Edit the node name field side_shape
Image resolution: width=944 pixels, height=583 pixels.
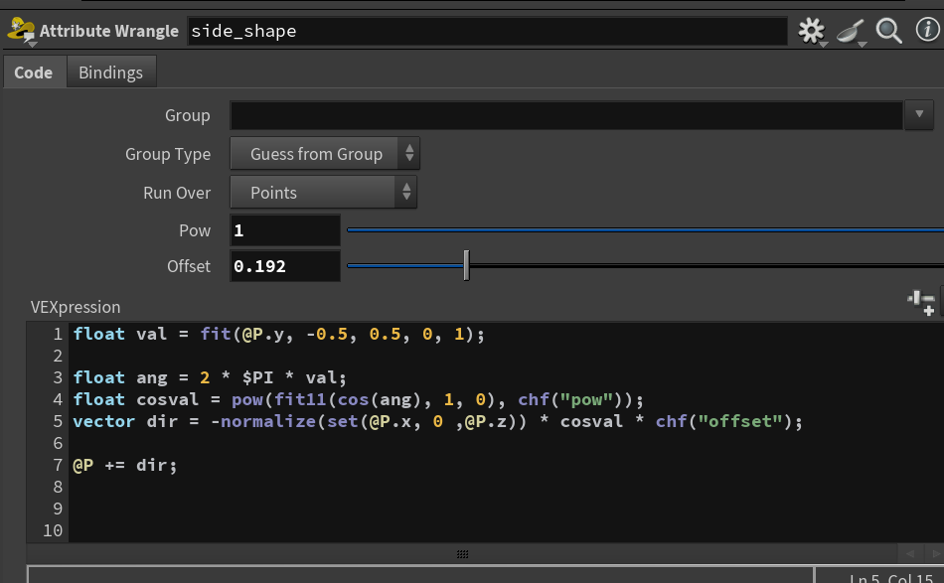[487, 32]
